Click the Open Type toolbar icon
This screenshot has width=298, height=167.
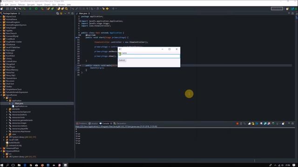59,9
